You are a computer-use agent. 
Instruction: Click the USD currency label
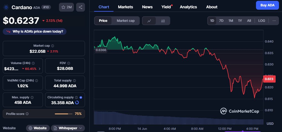(270, 123)
